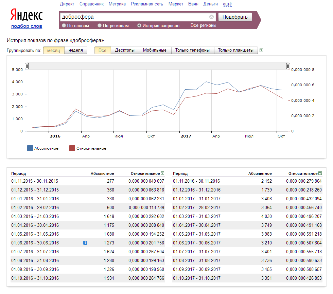Click help icon beside left Относительное column header
333x294 pixels.
162,173
